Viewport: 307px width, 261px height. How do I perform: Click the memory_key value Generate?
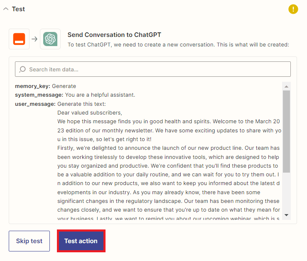point(64,86)
